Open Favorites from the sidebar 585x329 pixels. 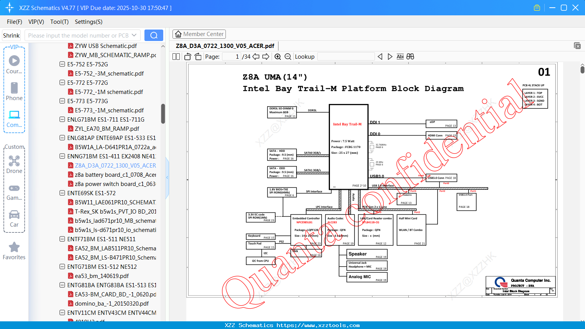coord(14,251)
